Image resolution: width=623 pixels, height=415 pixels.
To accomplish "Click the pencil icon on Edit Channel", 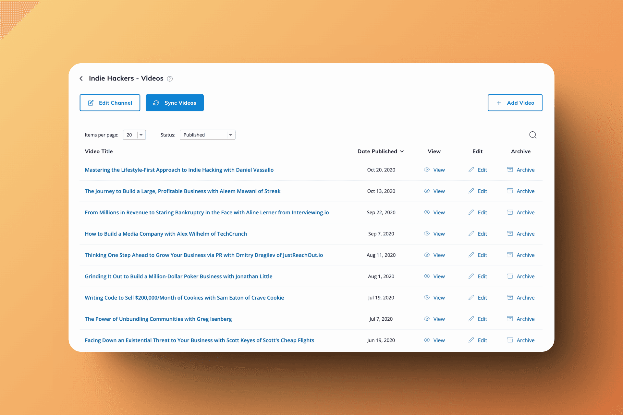I will 91,103.
